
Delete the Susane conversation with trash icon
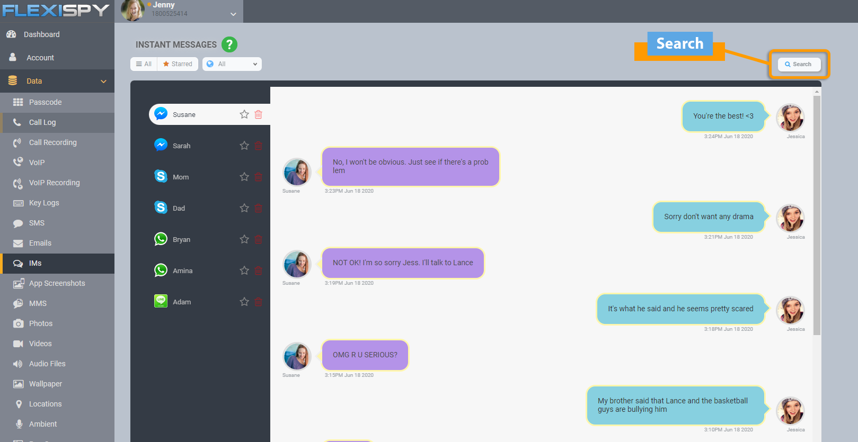point(259,114)
